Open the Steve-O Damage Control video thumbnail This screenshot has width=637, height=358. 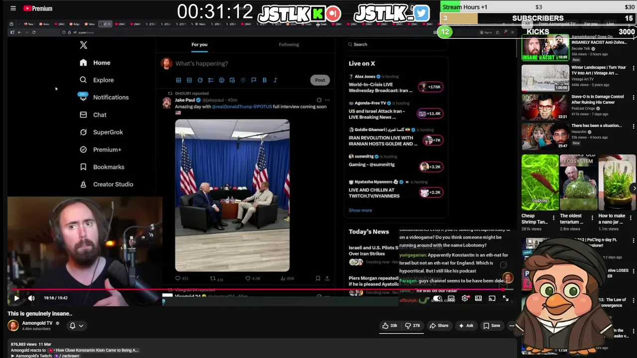545,107
